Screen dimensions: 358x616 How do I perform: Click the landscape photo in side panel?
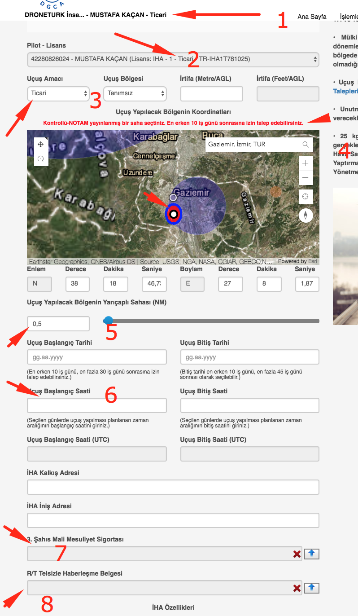pyautogui.click(x=345, y=256)
